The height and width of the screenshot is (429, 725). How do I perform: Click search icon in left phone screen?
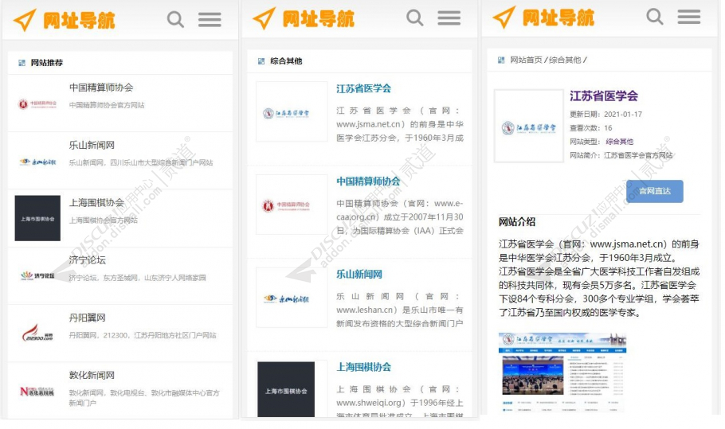175,20
